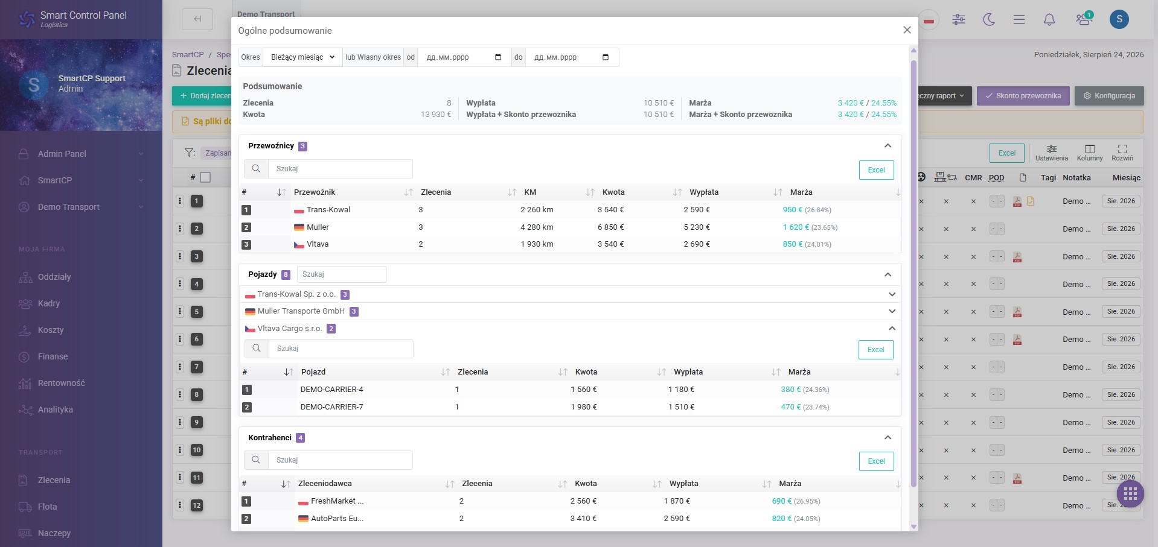Viewport: 1158px width, 547px height.
Task: Toggle dark mode with the moon icon
Action: point(989,19)
